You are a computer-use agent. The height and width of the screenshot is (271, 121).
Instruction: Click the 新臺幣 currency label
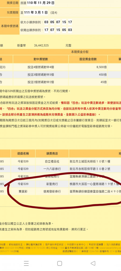click(x=22, y=46)
